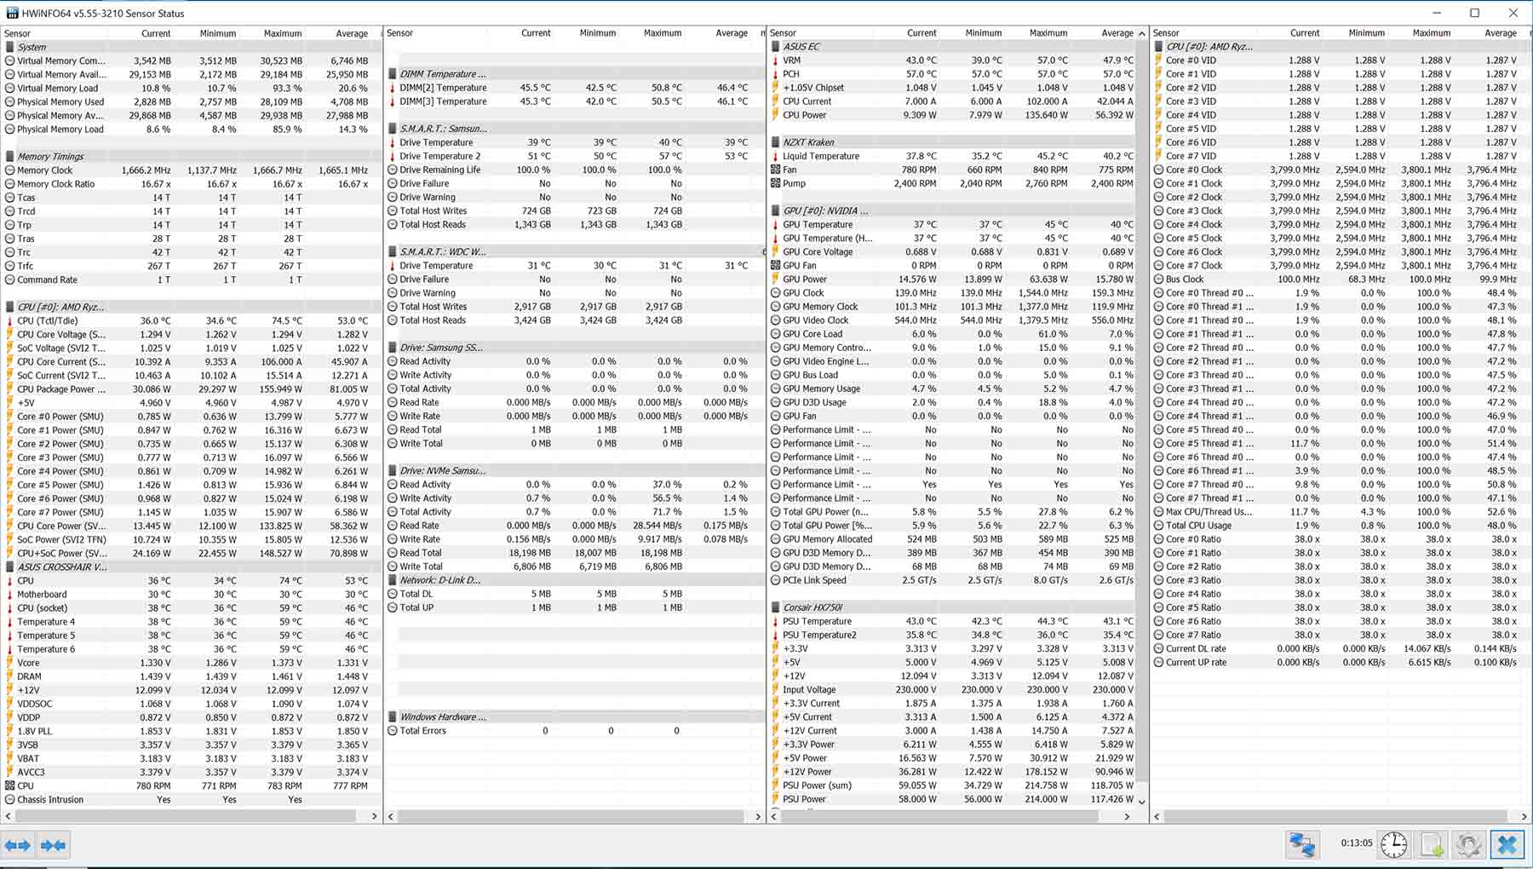The height and width of the screenshot is (869, 1533).
Task: Select the Total DL row
Action: 574,594
